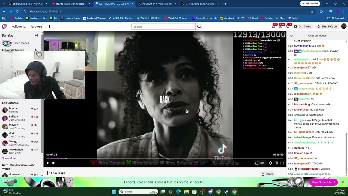Click View Schedule in the esports banner
Screen dimensions: 348x196
[x=323, y=182]
